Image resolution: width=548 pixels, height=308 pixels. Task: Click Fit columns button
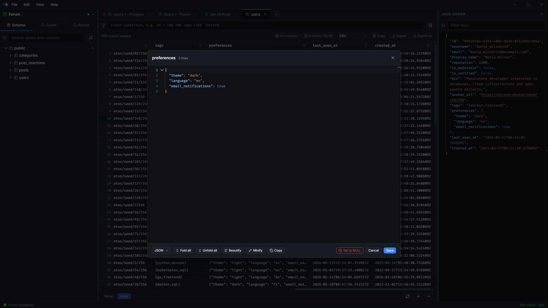(x=286, y=36)
